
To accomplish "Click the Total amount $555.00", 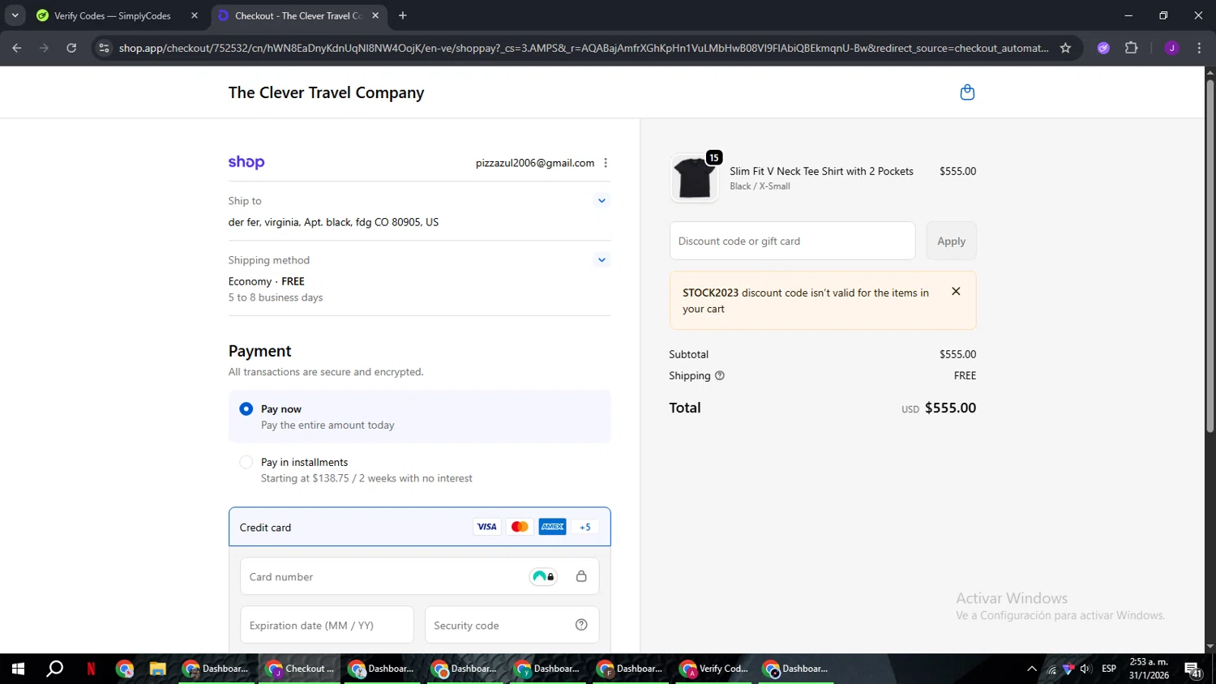I will (950, 408).
